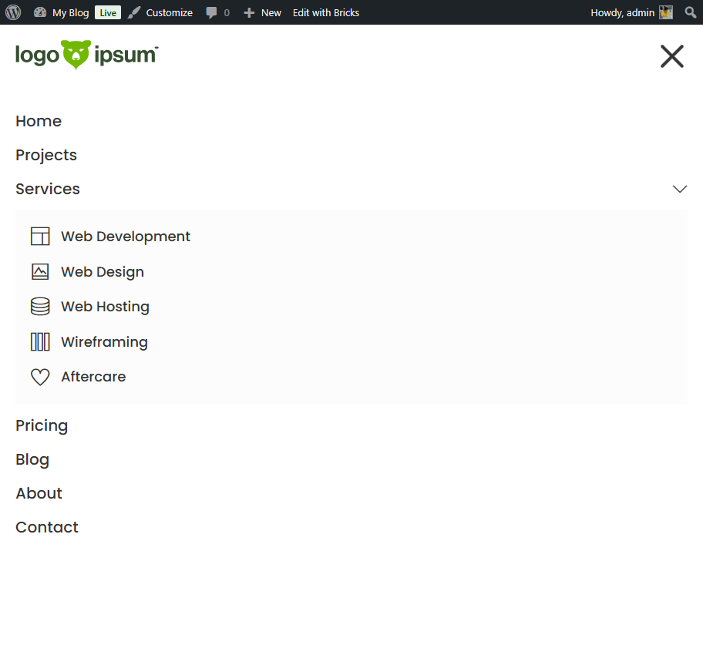This screenshot has width=703, height=645.
Task: Click the logo ipsum site logo
Action: 86,55
